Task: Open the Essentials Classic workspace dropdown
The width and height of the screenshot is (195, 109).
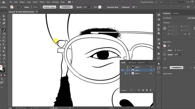Action: 148,2
